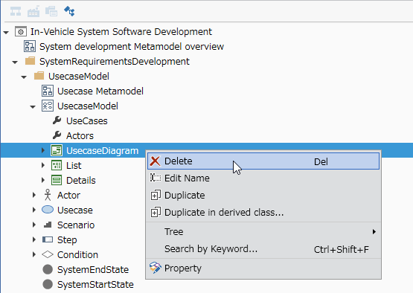Screen dimensions: 413x293
Task: Click the System development Metamodel overview diagram icon
Action: tap(30, 46)
